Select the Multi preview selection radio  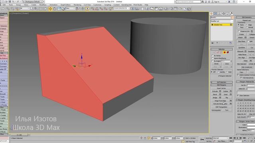click(x=227, y=72)
